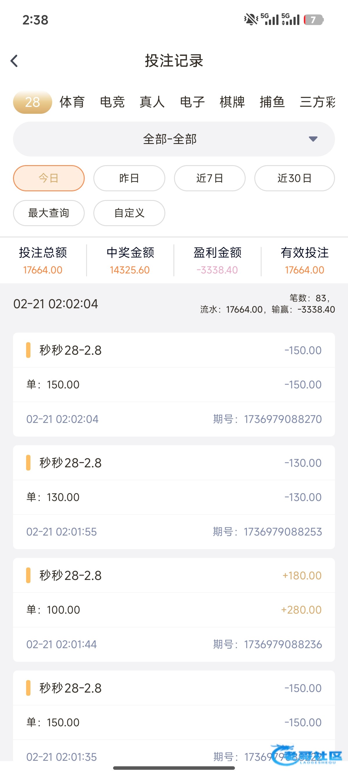Tap the muted bell status icon

[x=251, y=19]
